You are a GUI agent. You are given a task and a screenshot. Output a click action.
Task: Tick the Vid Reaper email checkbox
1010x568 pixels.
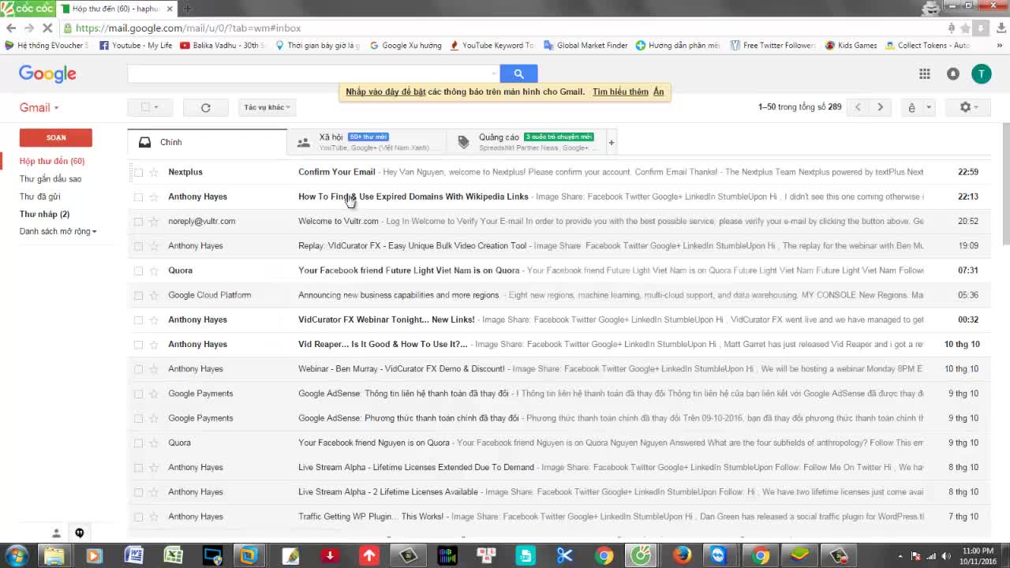point(138,344)
